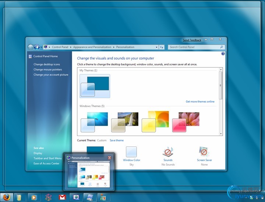Open Sounds settings icon
The width and height of the screenshot is (265, 202).
(x=168, y=152)
